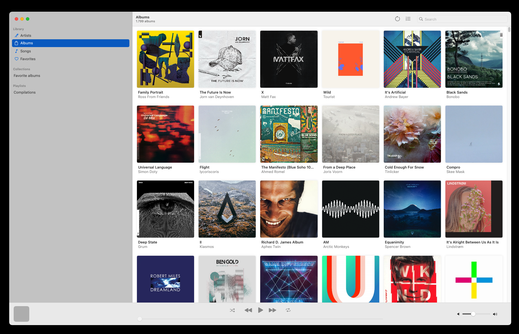Click the green fullscreen window button
The image size is (519, 334).
[x=28, y=19]
